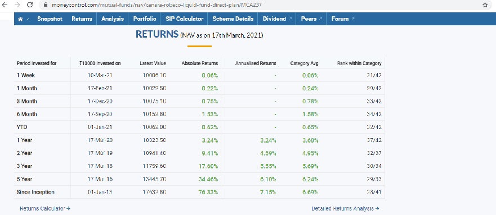Viewport: 496px width, 215px height.
Task: Click the browser back arrow
Action: (x=6, y=5)
